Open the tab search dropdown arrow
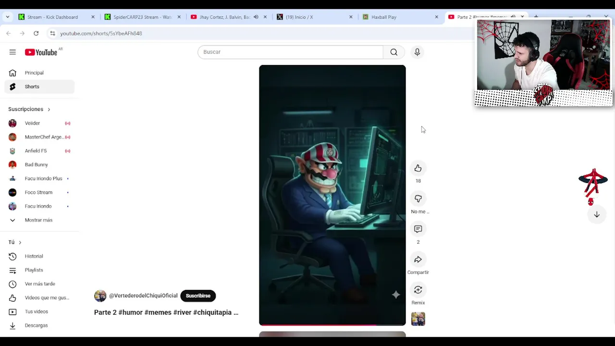Screen dimensions: 615x346 click(x=8, y=17)
